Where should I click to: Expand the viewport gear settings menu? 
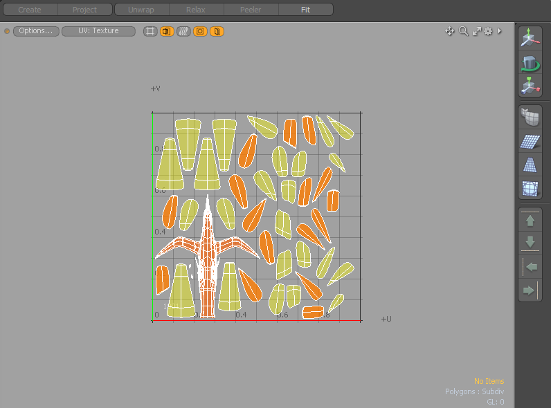pyautogui.click(x=488, y=31)
